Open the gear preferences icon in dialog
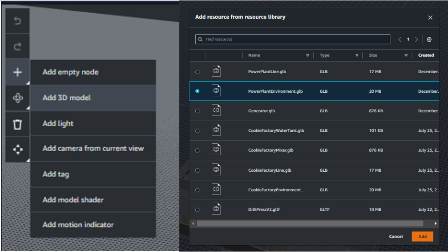The width and height of the screenshot is (448, 252). [x=429, y=39]
